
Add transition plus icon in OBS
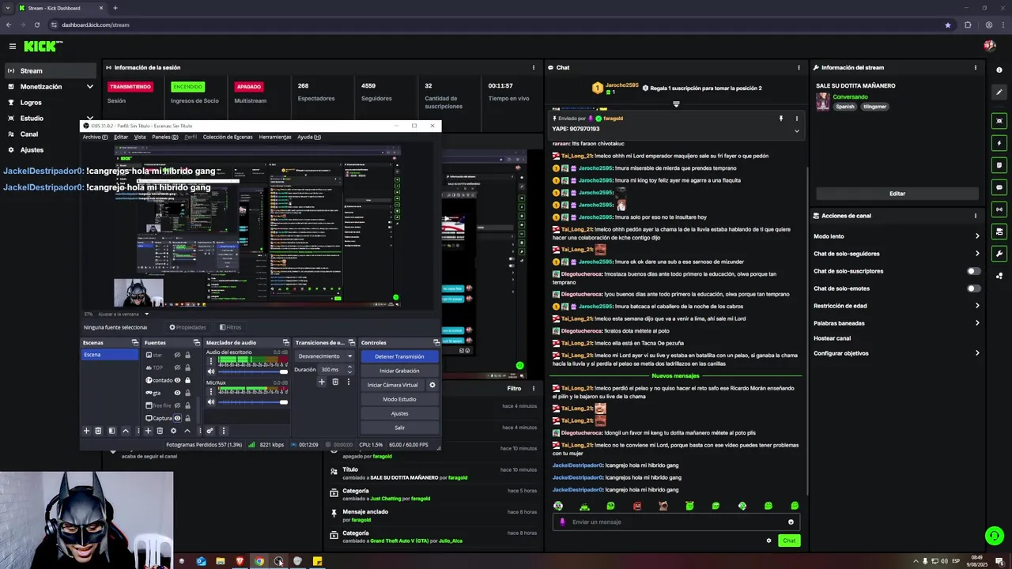(x=321, y=382)
